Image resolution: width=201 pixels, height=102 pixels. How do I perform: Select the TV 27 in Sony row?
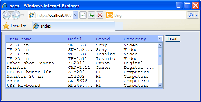pos(82,49)
